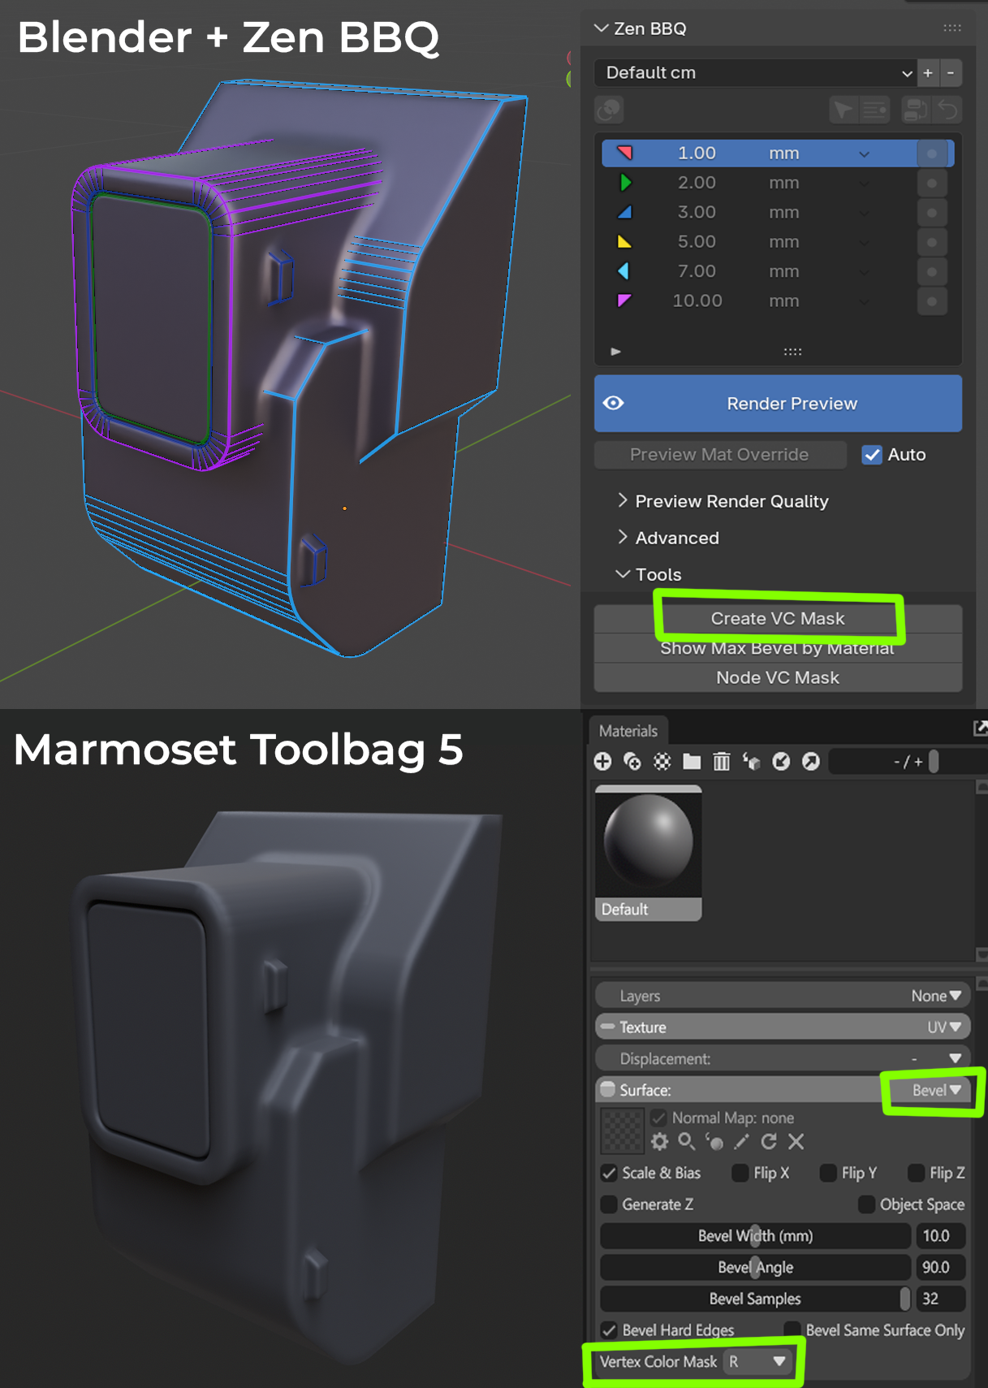Collapse the Zen BBQ panel header

click(602, 28)
